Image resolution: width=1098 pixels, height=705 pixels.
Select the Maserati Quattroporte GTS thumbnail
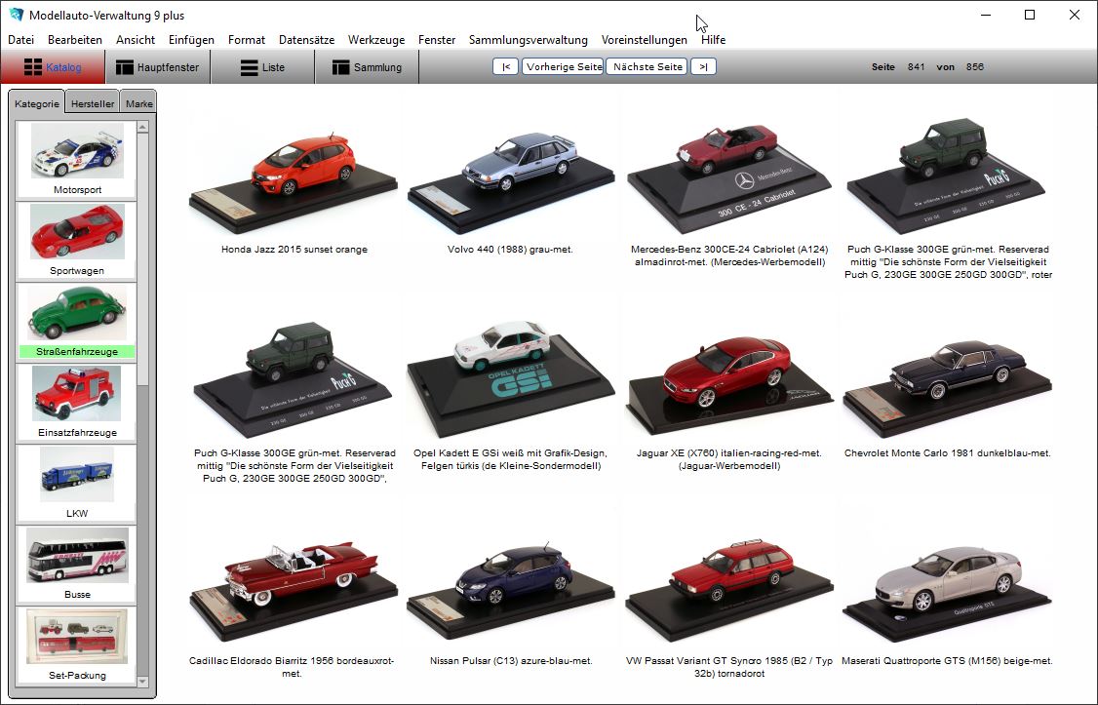point(947,583)
